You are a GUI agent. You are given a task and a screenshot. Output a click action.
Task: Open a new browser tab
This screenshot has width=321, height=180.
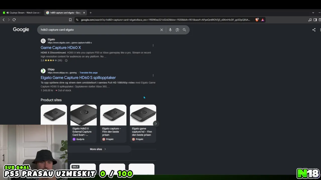tap(91, 13)
